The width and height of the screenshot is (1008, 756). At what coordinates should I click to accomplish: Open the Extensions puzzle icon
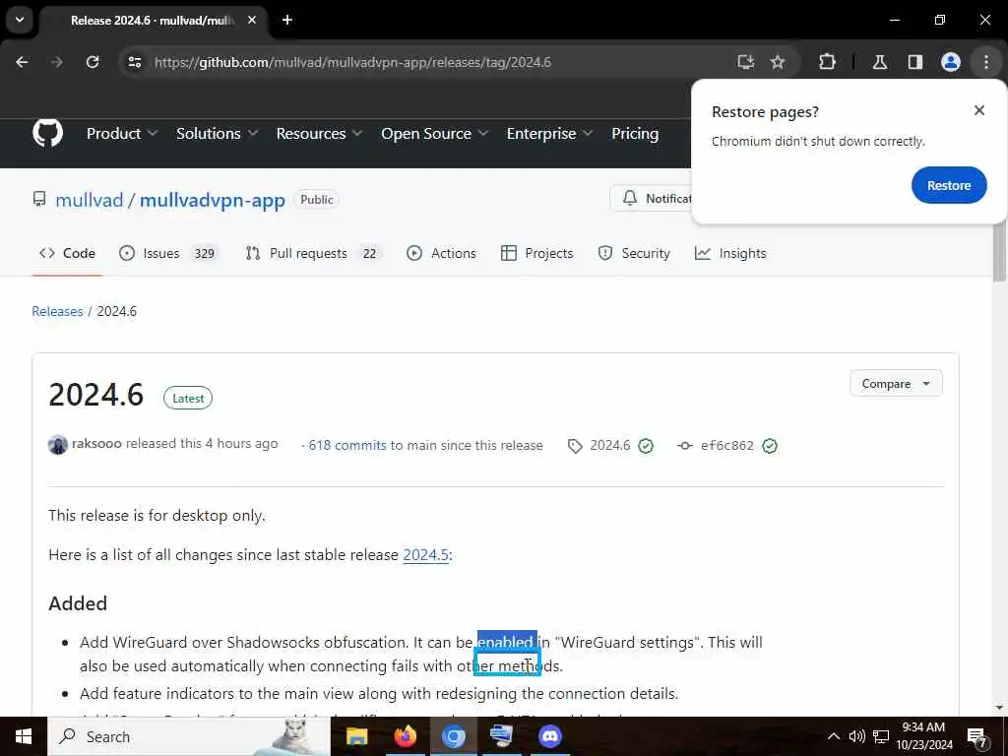pos(827,62)
